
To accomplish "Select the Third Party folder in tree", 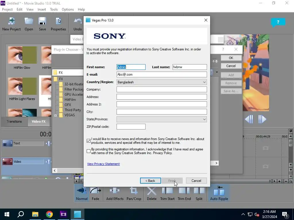I will (x=73, y=110).
